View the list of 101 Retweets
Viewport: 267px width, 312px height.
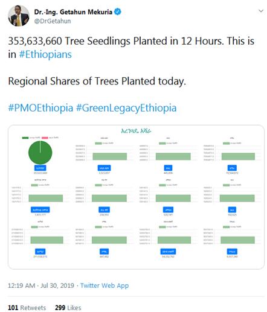coord(27,308)
